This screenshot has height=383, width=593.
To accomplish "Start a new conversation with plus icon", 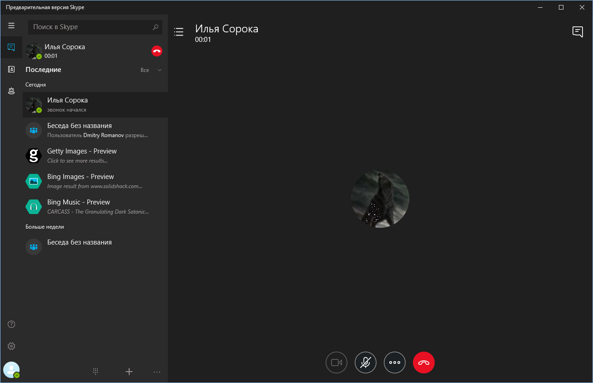I will pyautogui.click(x=129, y=372).
